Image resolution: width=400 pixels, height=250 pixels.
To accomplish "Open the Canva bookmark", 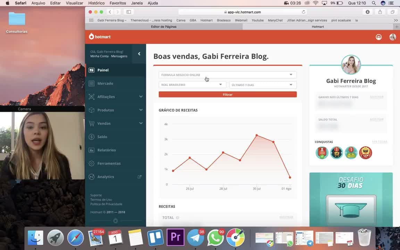I will point(181,20).
